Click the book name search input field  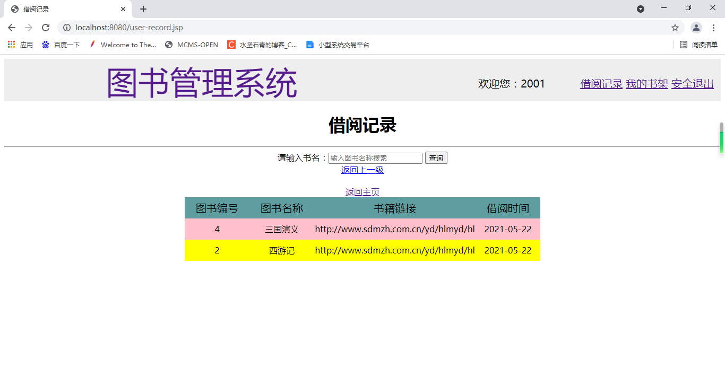tap(375, 157)
